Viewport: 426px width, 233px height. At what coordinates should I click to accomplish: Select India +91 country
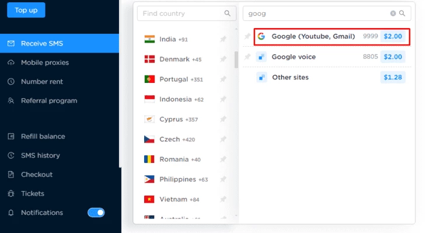click(x=173, y=39)
